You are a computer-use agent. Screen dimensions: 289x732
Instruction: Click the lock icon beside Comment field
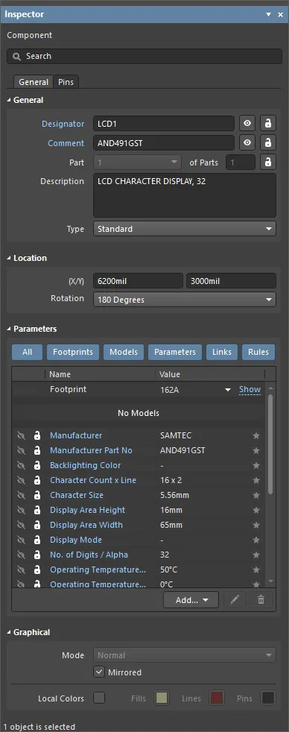[268, 143]
